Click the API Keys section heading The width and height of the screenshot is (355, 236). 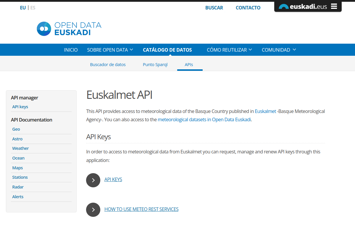pos(99,137)
